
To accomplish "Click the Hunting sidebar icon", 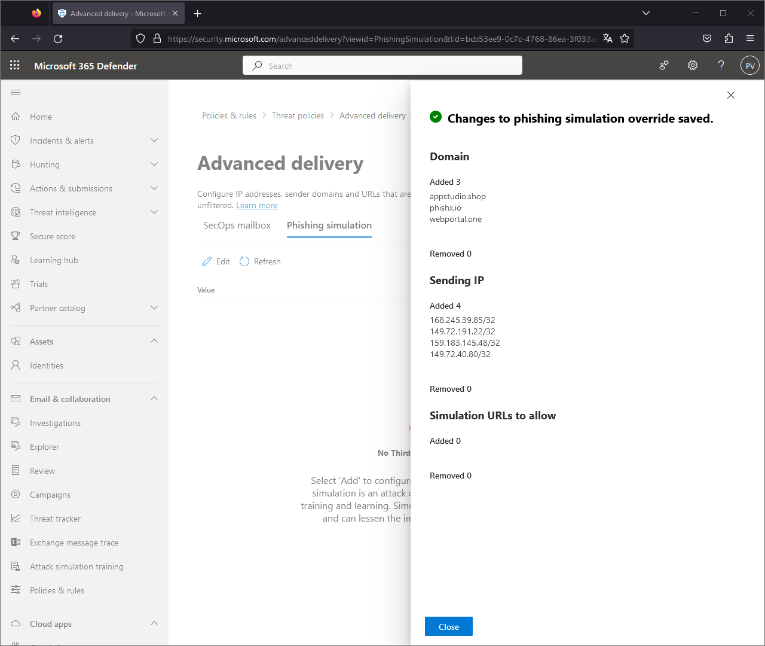I will pos(16,164).
